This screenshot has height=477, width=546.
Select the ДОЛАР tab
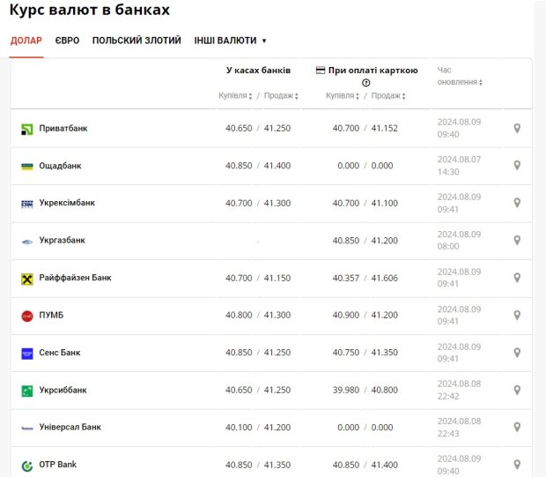[26, 41]
